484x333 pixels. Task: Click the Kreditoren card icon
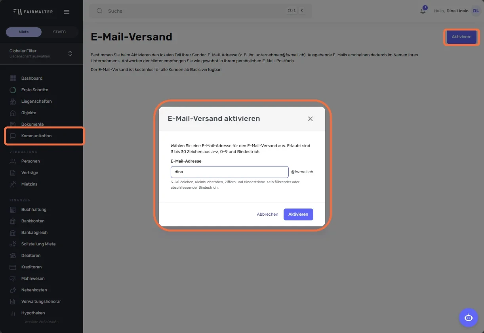(x=13, y=267)
